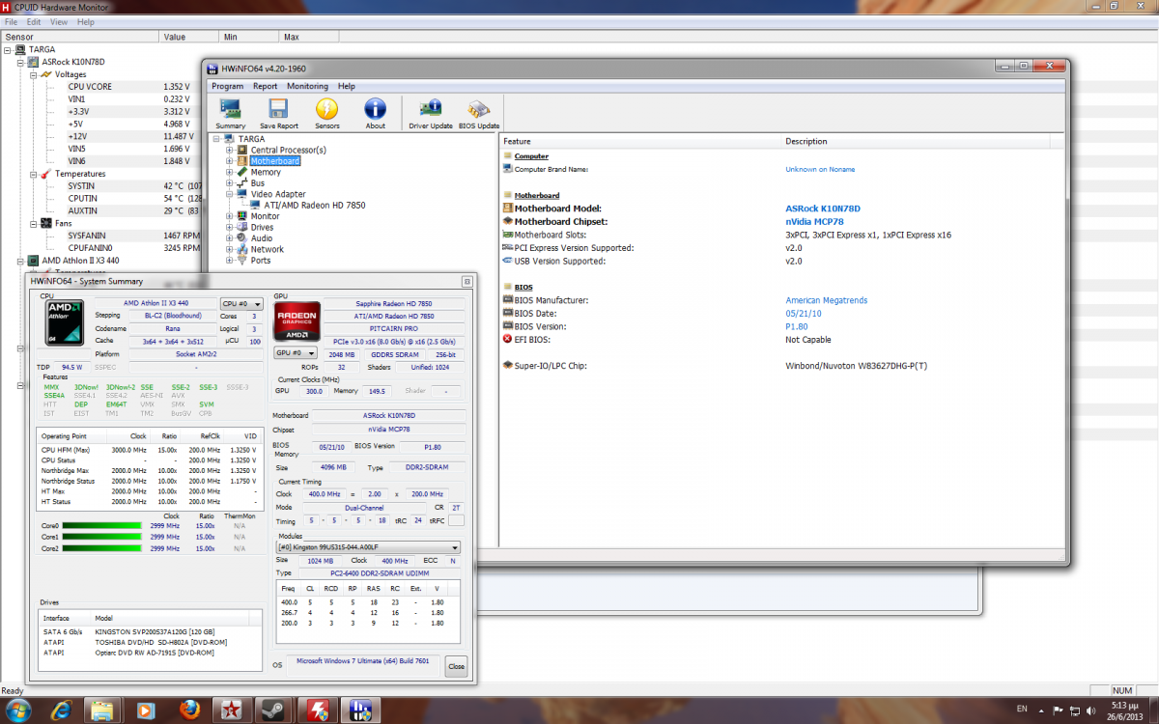The height and width of the screenshot is (724, 1159).
Task: Open the Program menu in HWiNFO64
Action: click(x=228, y=86)
